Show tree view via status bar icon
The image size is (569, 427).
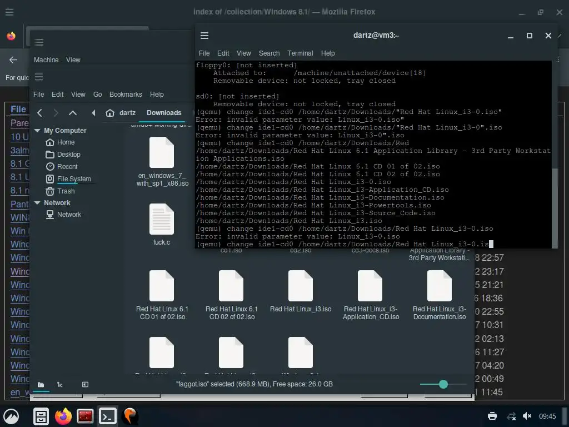[60, 385]
